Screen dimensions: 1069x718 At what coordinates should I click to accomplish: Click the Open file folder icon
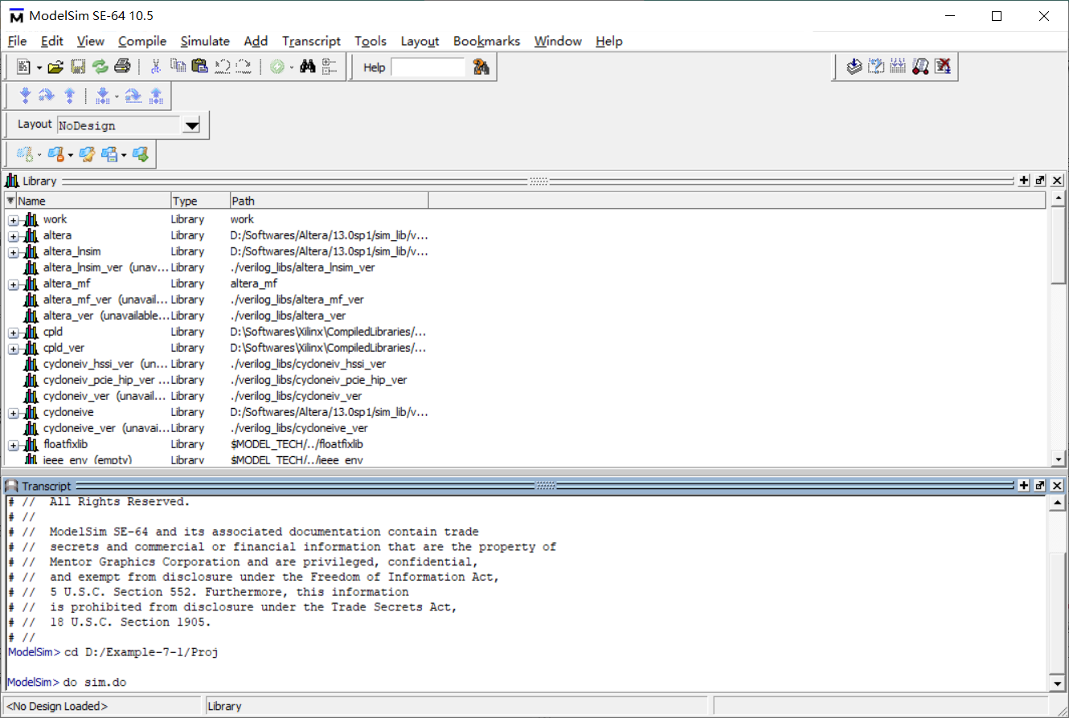coord(55,67)
